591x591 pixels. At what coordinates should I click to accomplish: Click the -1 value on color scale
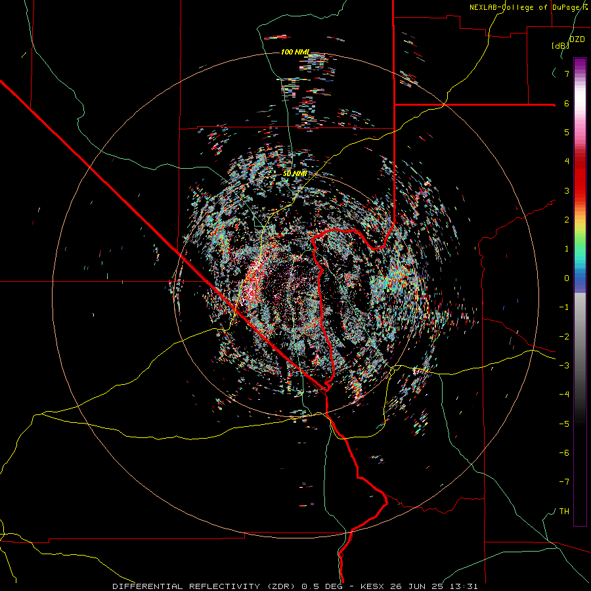(564, 307)
